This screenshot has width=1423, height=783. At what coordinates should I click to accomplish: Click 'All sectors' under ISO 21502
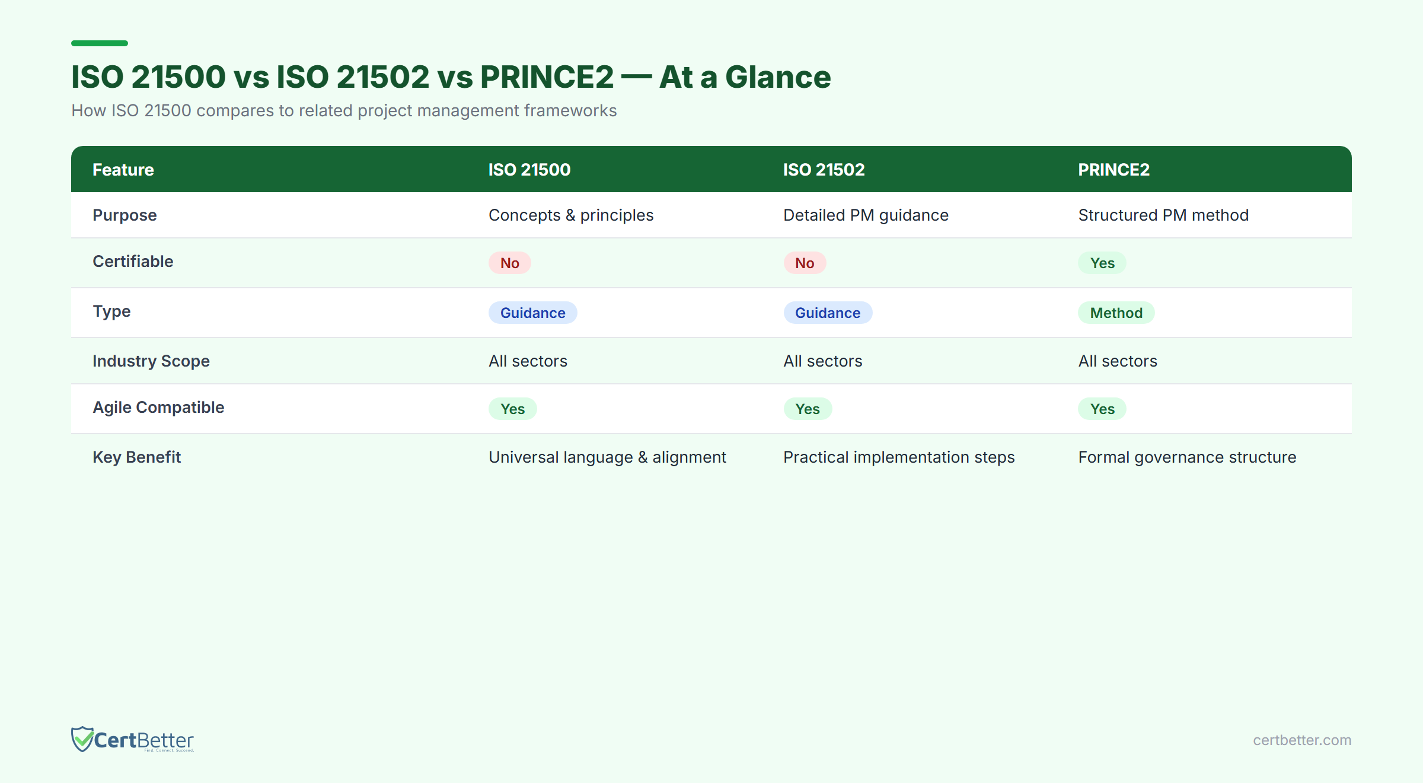pyautogui.click(x=823, y=361)
